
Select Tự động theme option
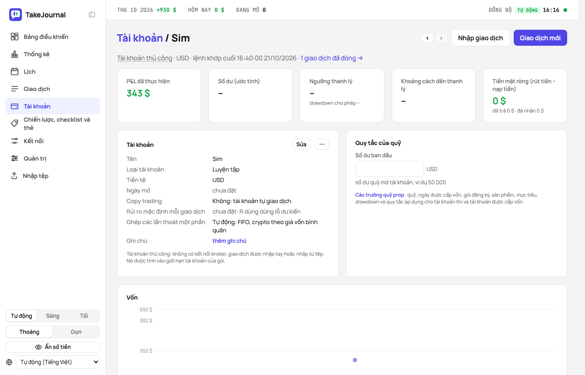[x=21, y=316]
